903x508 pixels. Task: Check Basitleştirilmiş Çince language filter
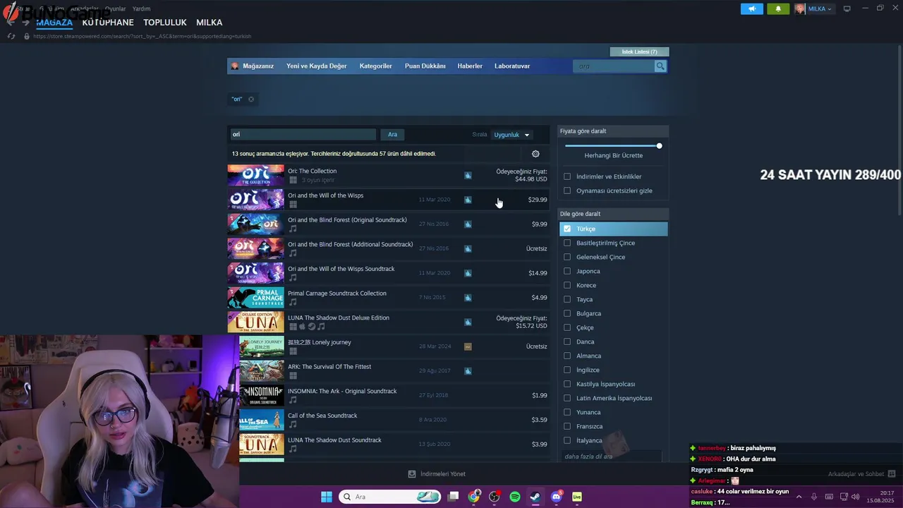point(567,243)
